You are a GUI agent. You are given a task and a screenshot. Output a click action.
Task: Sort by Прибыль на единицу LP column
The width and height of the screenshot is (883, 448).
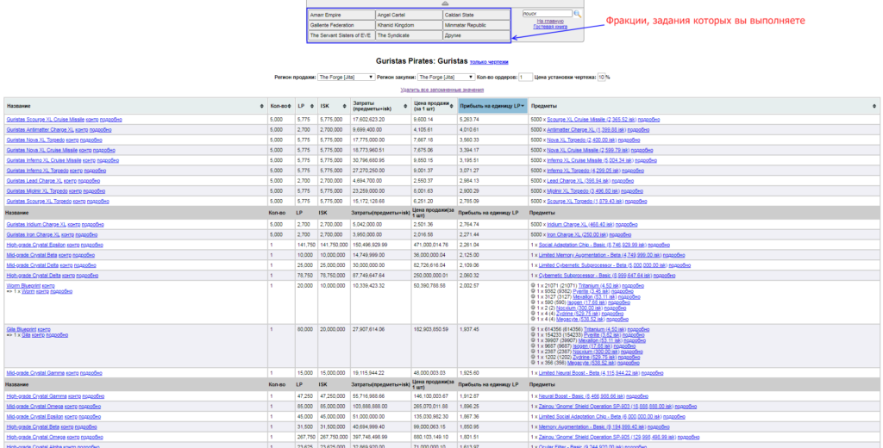492,105
